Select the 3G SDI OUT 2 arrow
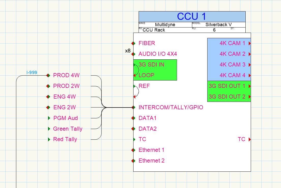This screenshot has height=188, width=281. click(x=249, y=97)
